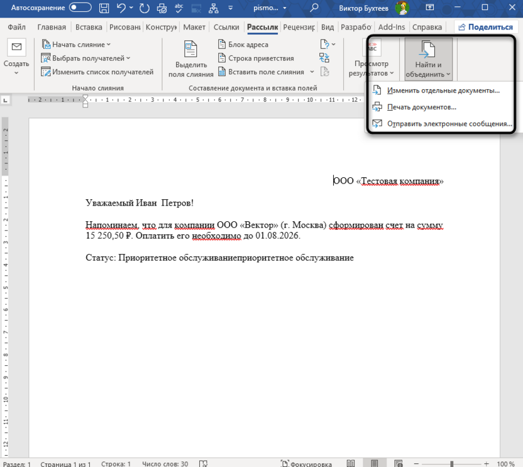Screen dimensions: 523x467
Task: Click Раздел: 1 in status bar
Action: [17, 464]
